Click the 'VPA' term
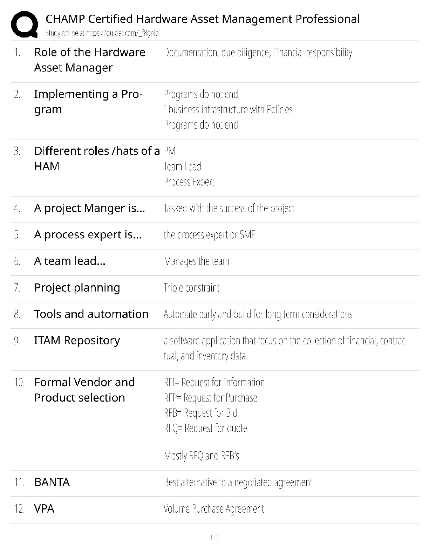 tap(44, 509)
